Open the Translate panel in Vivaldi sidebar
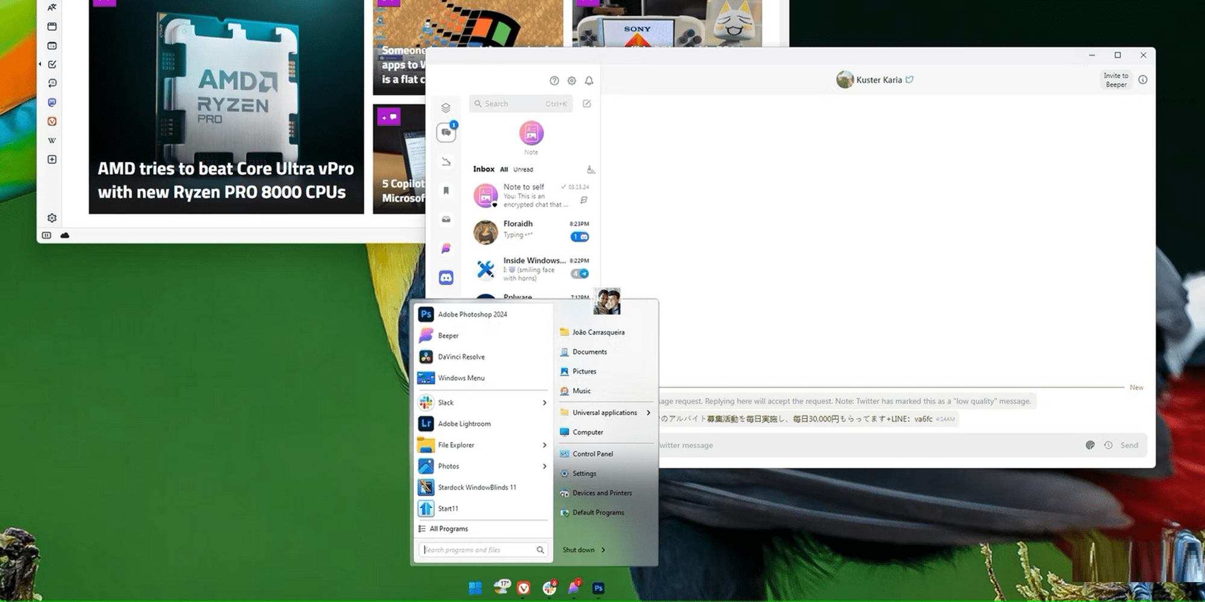This screenshot has width=1205, height=602. (52, 7)
